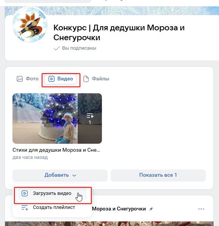This screenshot has width=219, height=226.
Task: Click the add-playlist icon beside Создать плейлист
Action: coord(25,207)
